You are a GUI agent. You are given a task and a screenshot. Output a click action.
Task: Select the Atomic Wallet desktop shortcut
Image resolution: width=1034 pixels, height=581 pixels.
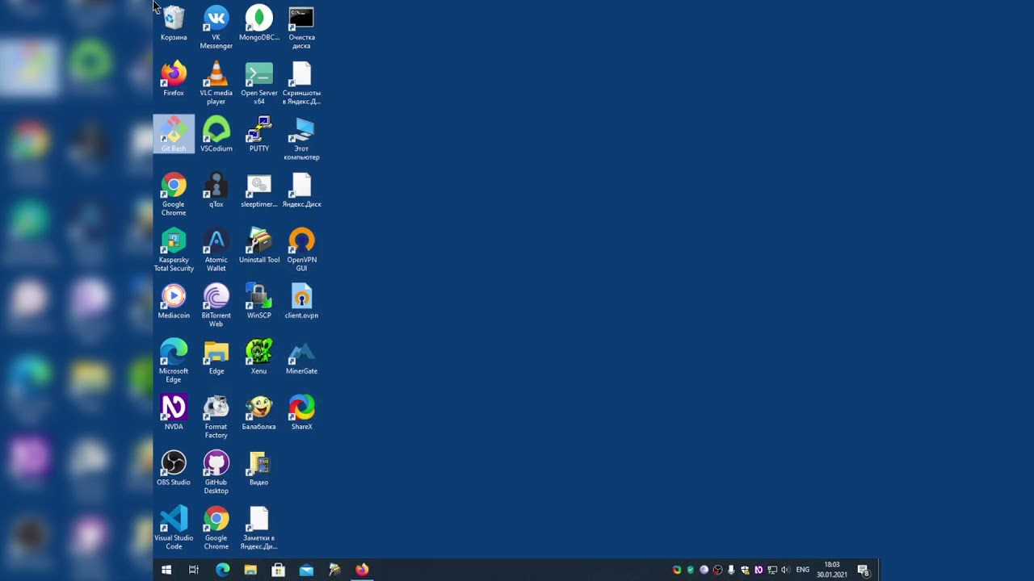click(x=216, y=250)
